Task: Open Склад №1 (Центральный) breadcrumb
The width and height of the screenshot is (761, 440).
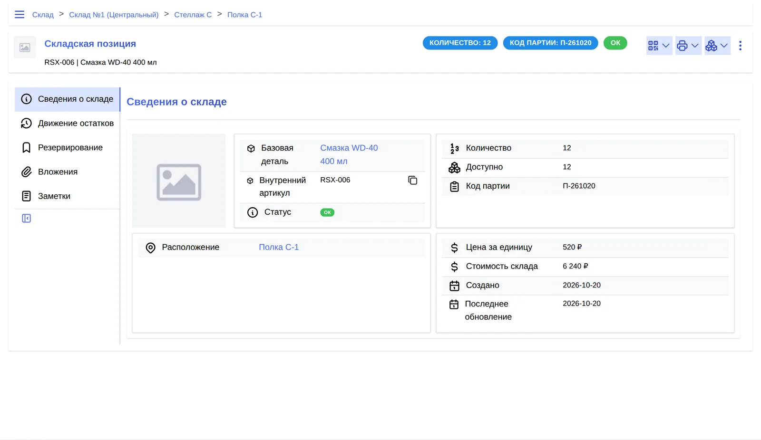Action: pos(114,15)
